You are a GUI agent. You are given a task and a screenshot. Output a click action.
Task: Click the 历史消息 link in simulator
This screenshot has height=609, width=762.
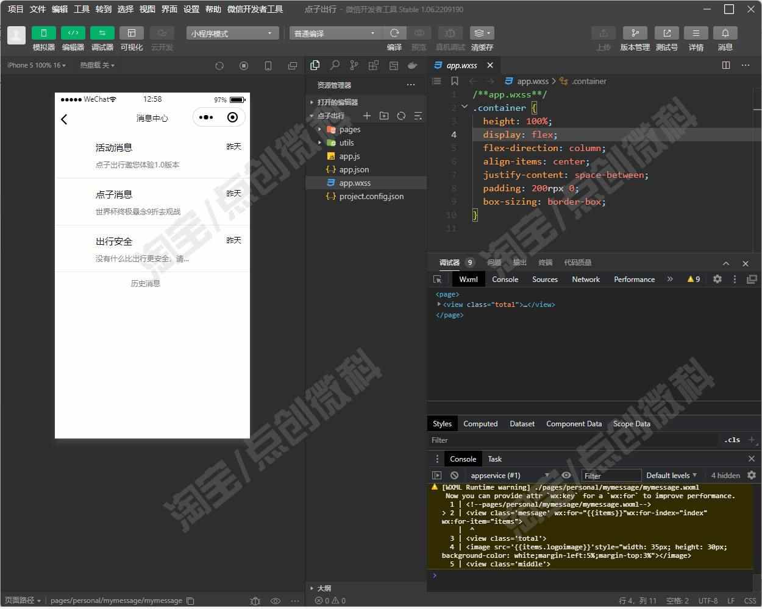tap(145, 284)
